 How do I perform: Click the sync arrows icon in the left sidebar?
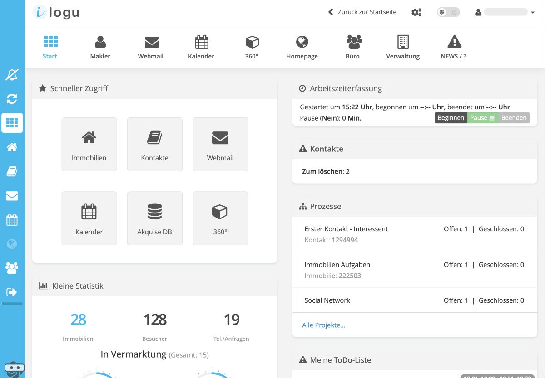pos(12,99)
